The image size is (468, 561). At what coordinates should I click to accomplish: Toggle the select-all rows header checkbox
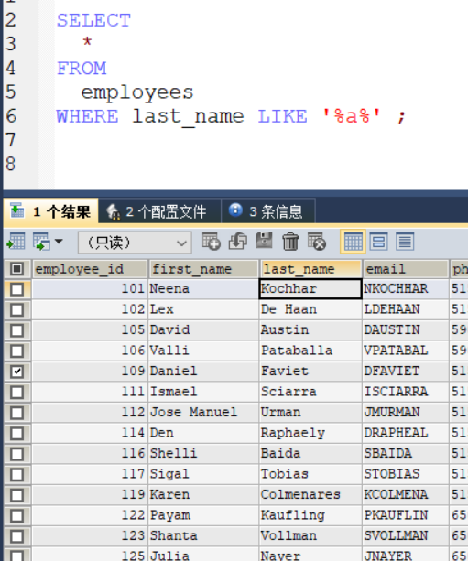coord(16,269)
